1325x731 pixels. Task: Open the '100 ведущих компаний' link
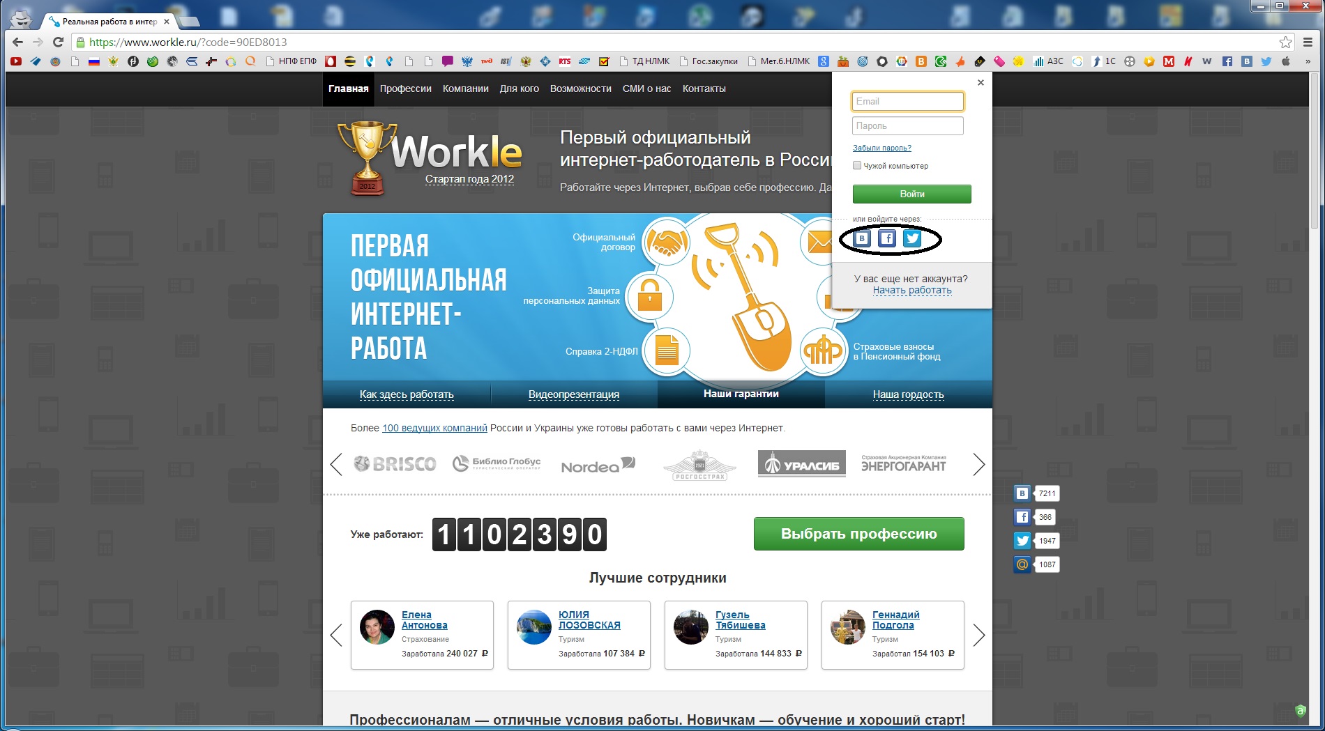pyautogui.click(x=434, y=428)
